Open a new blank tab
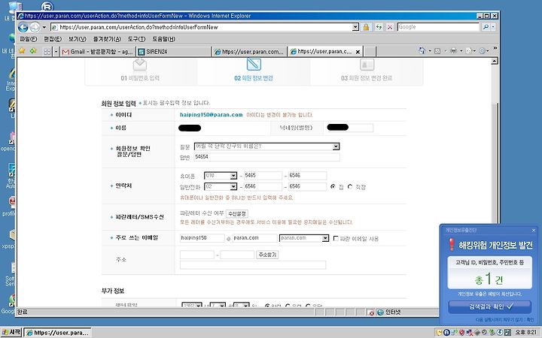542x338 pixels. [x=370, y=52]
